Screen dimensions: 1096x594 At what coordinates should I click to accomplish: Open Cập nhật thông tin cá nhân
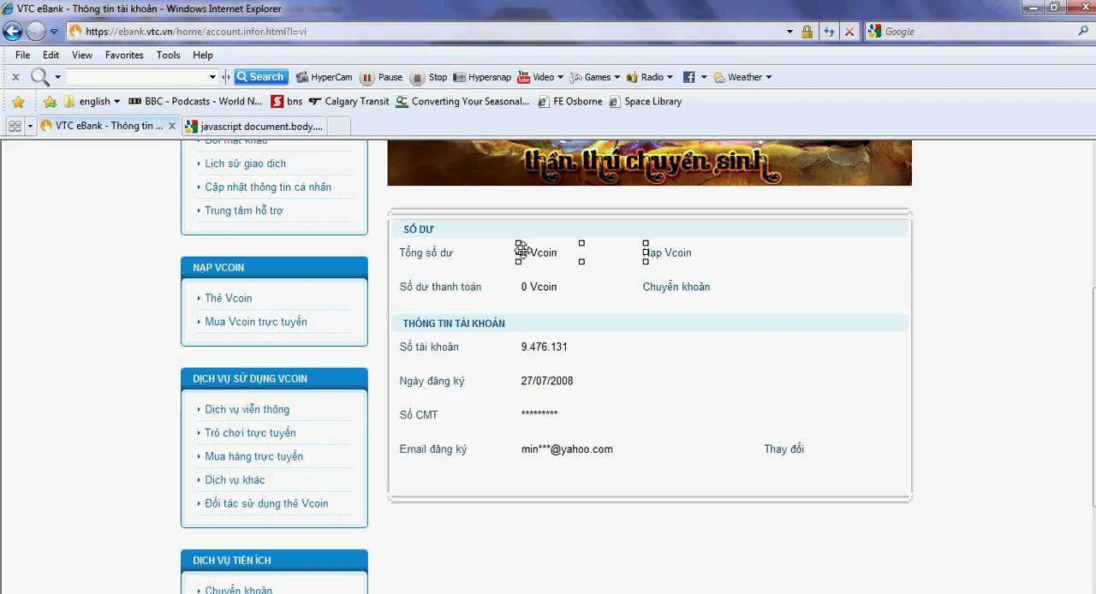click(268, 187)
